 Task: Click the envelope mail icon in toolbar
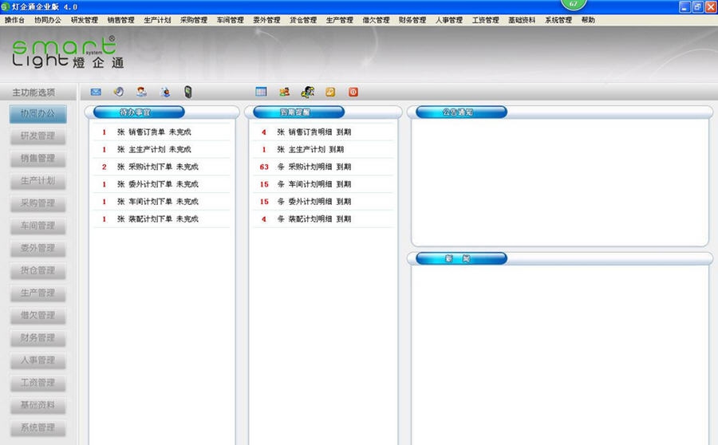point(96,92)
